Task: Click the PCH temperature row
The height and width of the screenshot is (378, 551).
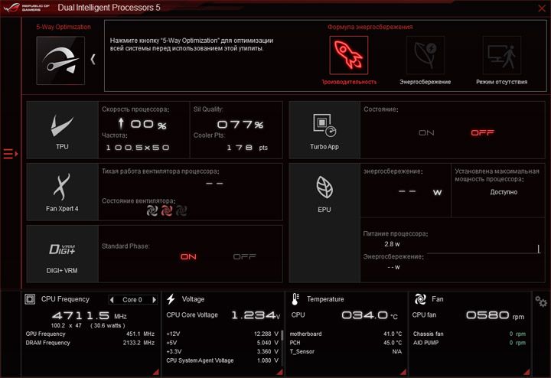Action: pyautogui.click(x=346, y=343)
